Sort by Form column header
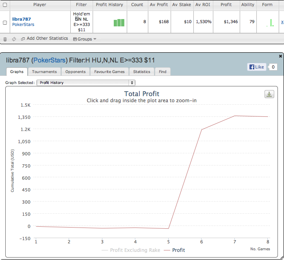This screenshot has height=260, width=284. [267, 5]
